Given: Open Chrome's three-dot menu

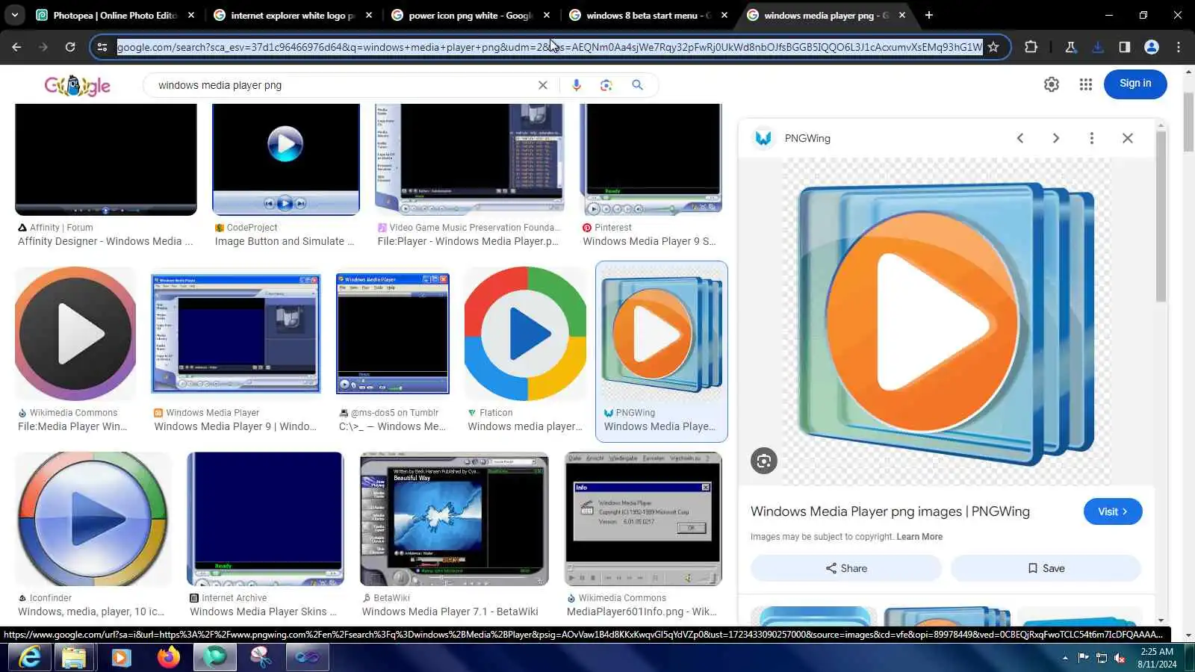Looking at the screenshot, I should [x=1179, y=47].
